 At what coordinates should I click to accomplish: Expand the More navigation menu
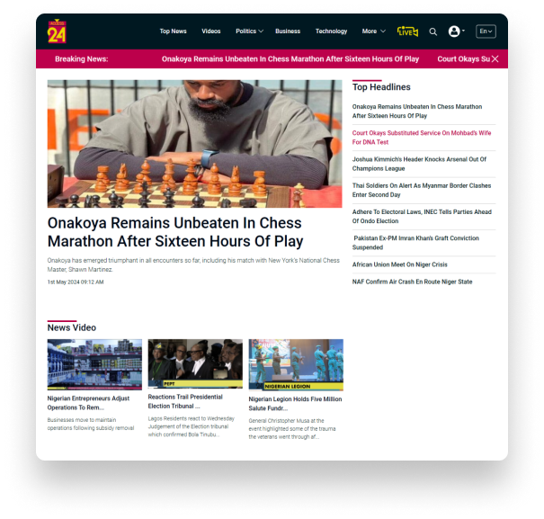coord(374,31)
